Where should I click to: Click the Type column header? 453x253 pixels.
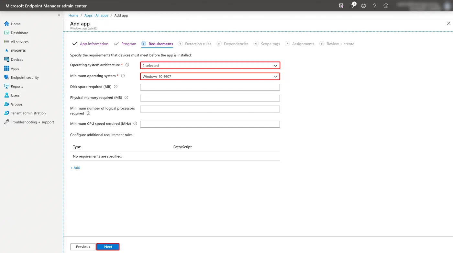pos(77,147)
